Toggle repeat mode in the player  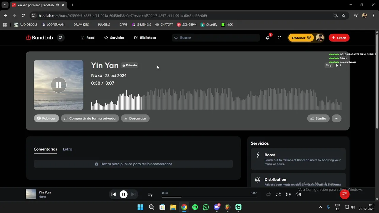pyautogui.click(x=268, y=194)
